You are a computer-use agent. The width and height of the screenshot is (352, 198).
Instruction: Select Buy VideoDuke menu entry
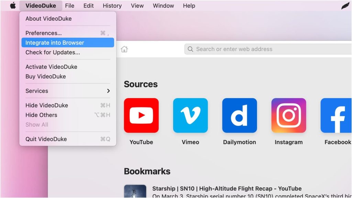pyautogui.click(x=46, y=77)
